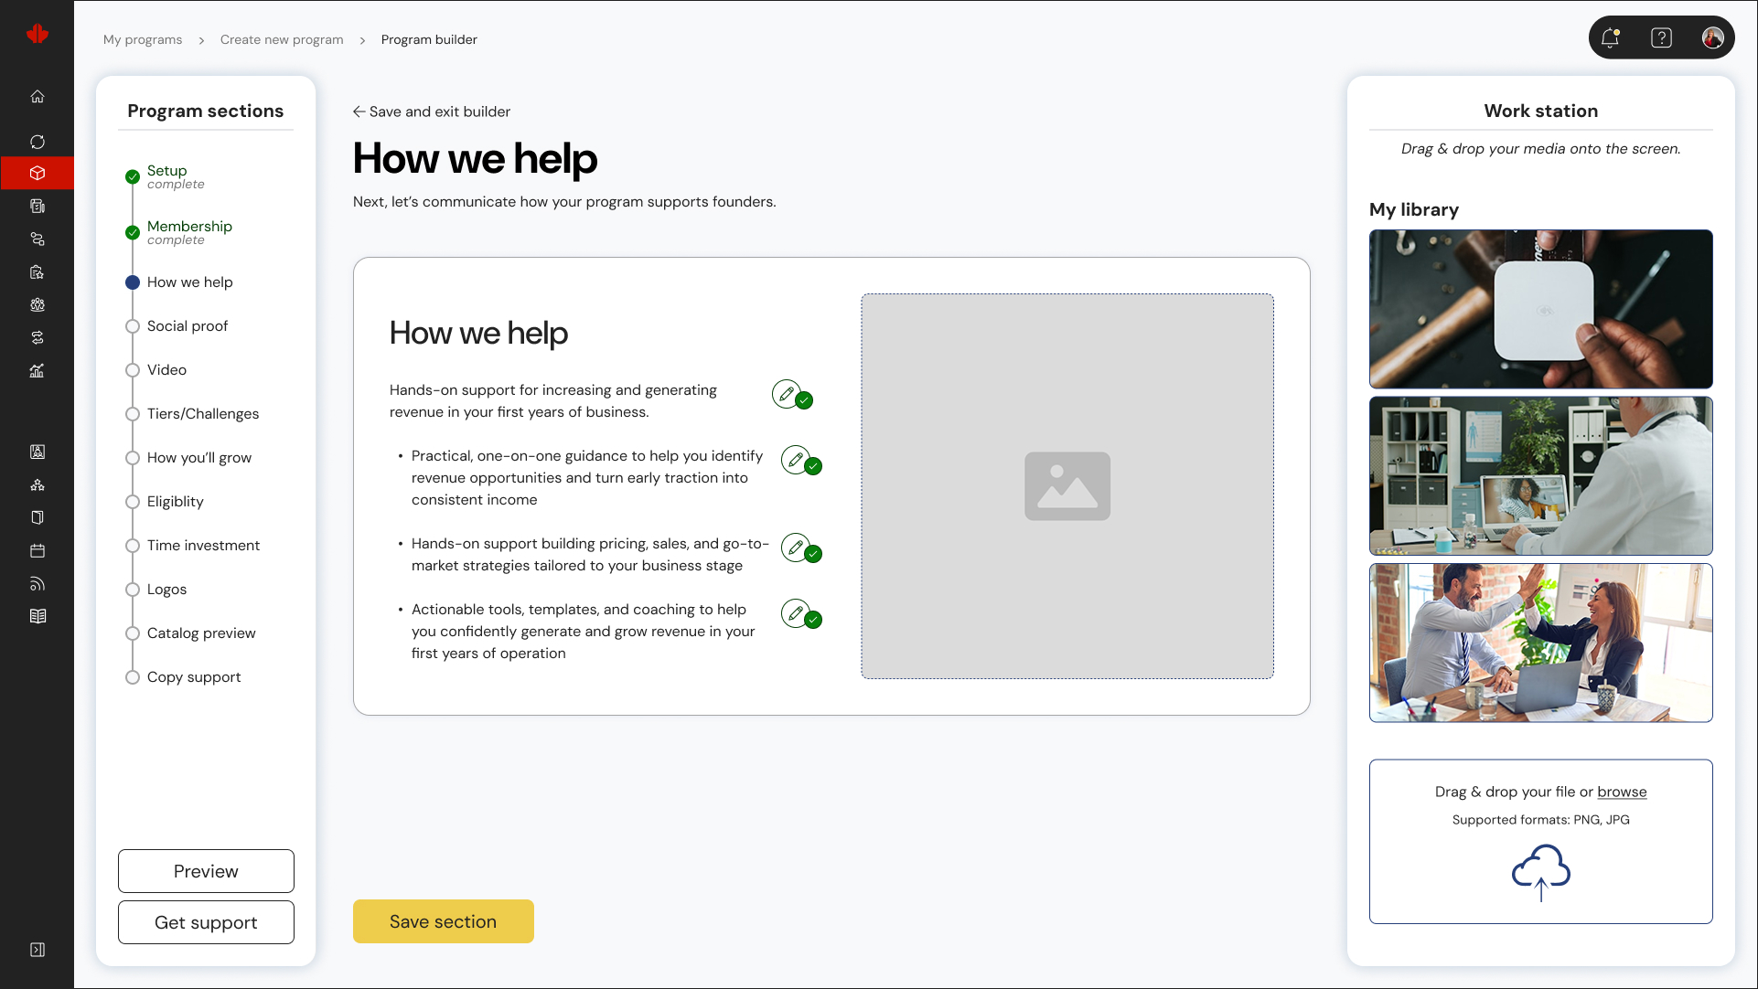Select high-five office library image
Viewport: 1758px width, 989px height.
1540,643
